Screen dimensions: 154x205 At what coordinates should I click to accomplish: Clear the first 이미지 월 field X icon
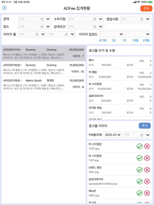pyautogui.click(x=37, y=34)
